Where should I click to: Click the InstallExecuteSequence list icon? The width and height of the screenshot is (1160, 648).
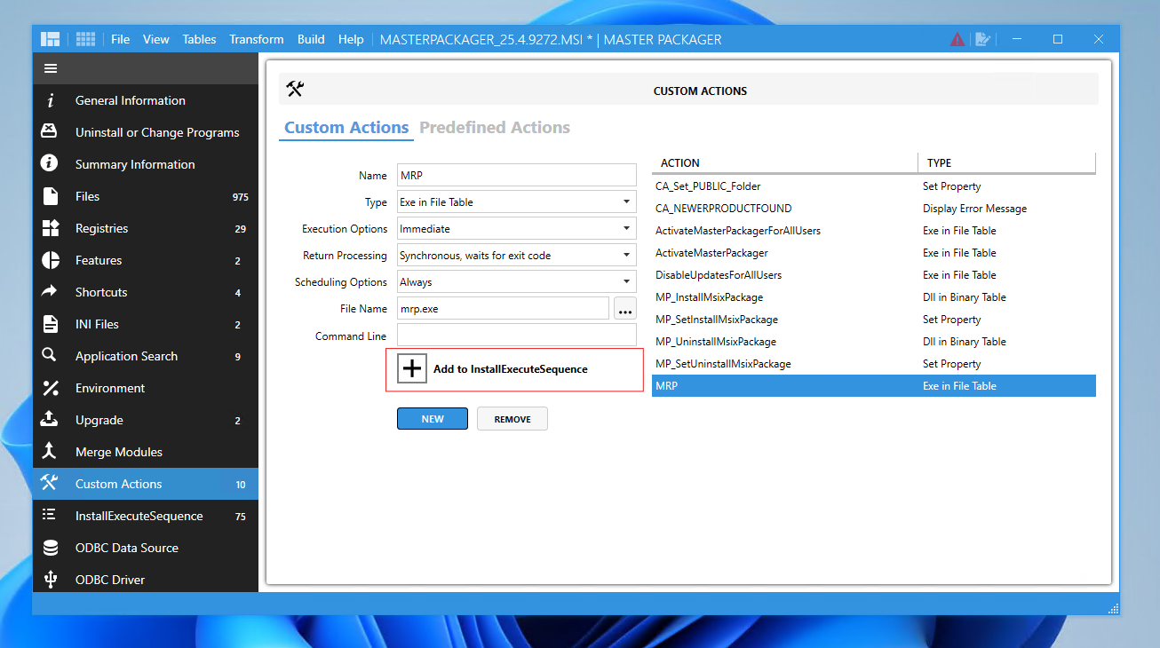pyautogui.click(x=50, y=516)
